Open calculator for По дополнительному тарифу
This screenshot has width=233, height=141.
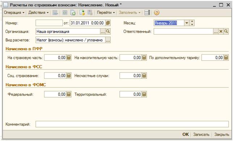pos(226,57)
